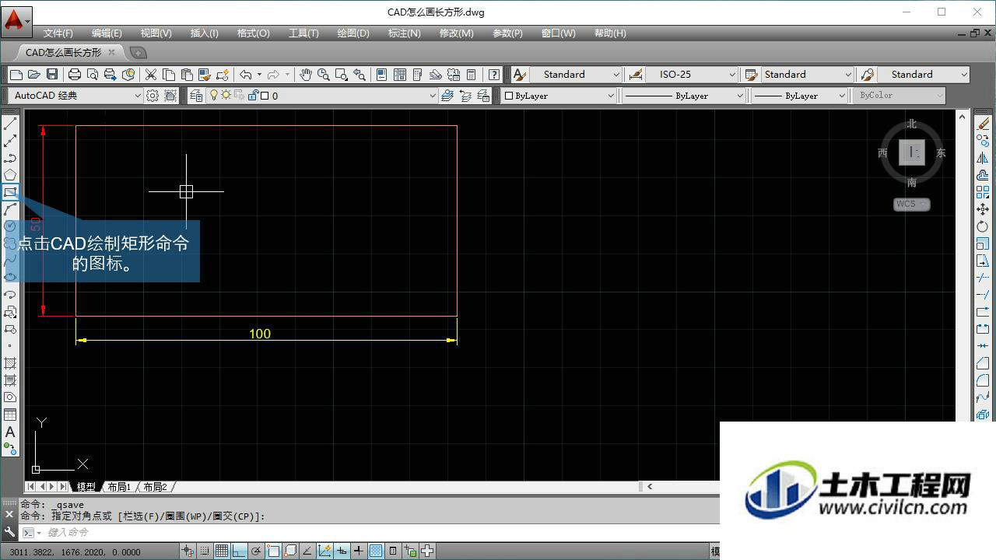Open the Table tool in draw toolbar
996x560 pixels.
pyautogui.click(x=10, y=415)
